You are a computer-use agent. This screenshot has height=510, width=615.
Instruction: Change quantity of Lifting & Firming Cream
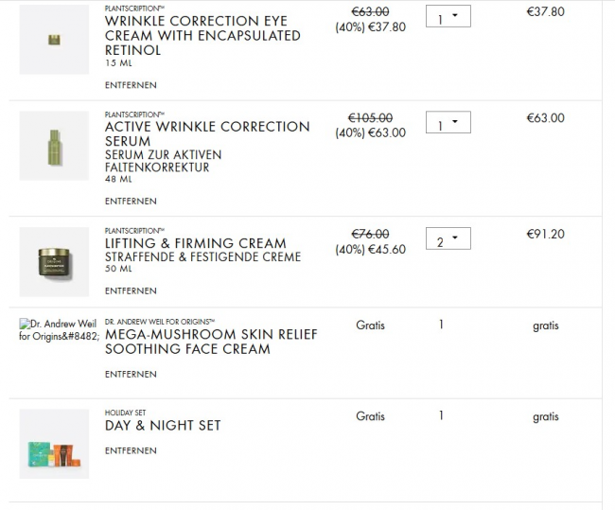coord(448,240)
